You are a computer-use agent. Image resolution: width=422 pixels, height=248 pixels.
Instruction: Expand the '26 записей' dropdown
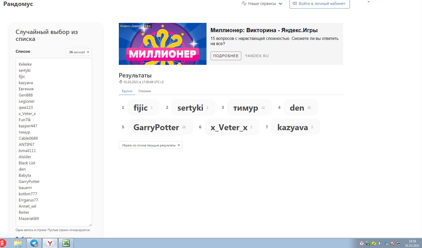pos(79,52)
